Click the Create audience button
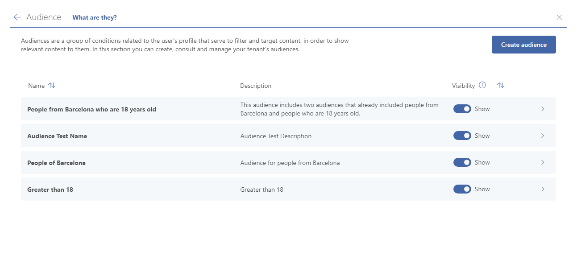Viewport: 577px width, 272px height. tap(524, 45)
